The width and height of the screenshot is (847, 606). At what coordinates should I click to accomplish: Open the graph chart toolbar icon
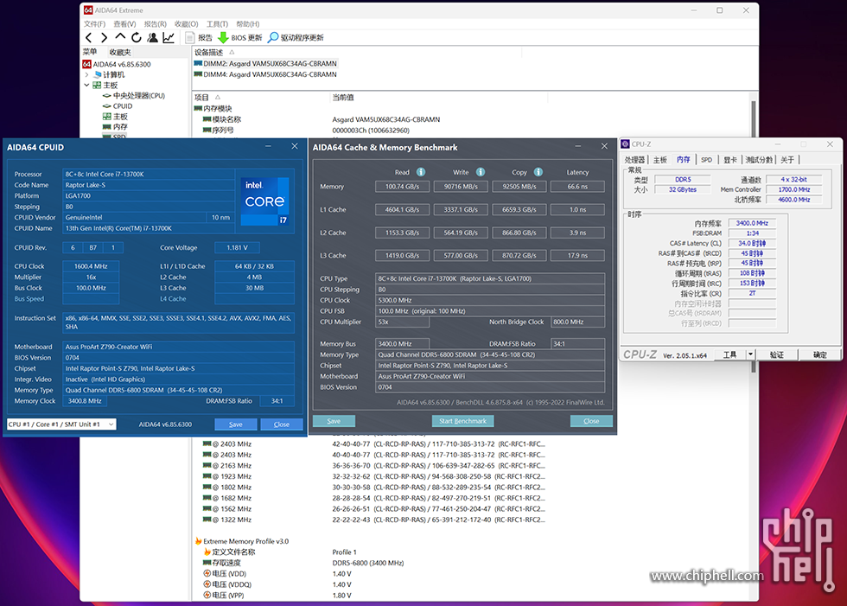coord(169,37)
